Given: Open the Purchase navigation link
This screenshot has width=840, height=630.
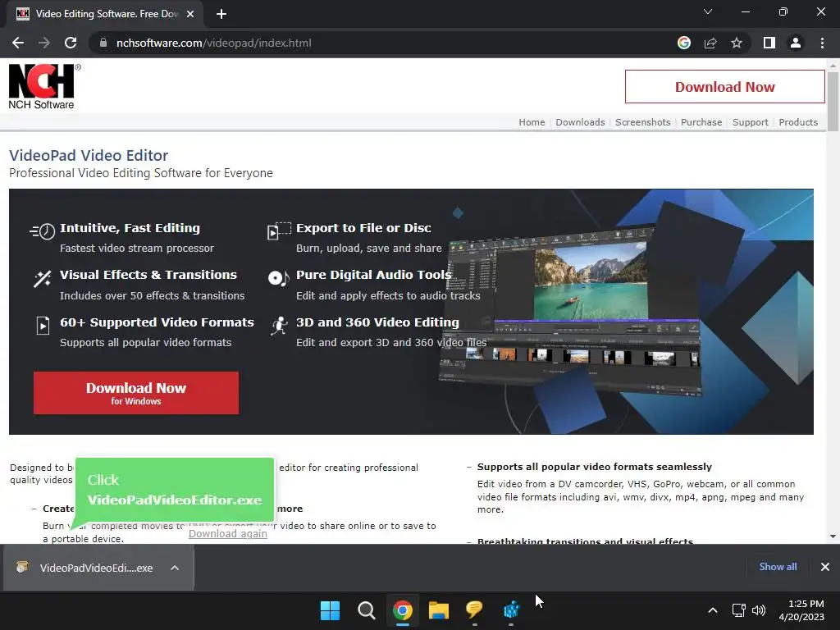Looking at the screenshot, I should click(x=701, y=122).
